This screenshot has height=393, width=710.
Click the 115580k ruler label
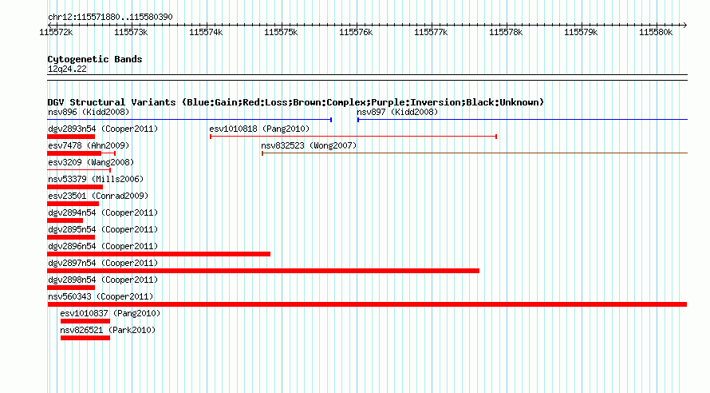click(x=656, y=32)
